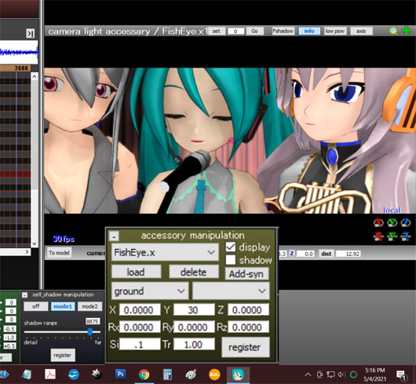Open gear-shaped app in taskbar

click(97, 374)
